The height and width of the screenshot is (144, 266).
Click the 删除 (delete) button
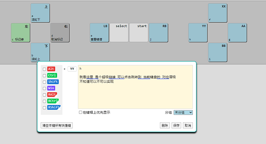[x=165, y=125]
